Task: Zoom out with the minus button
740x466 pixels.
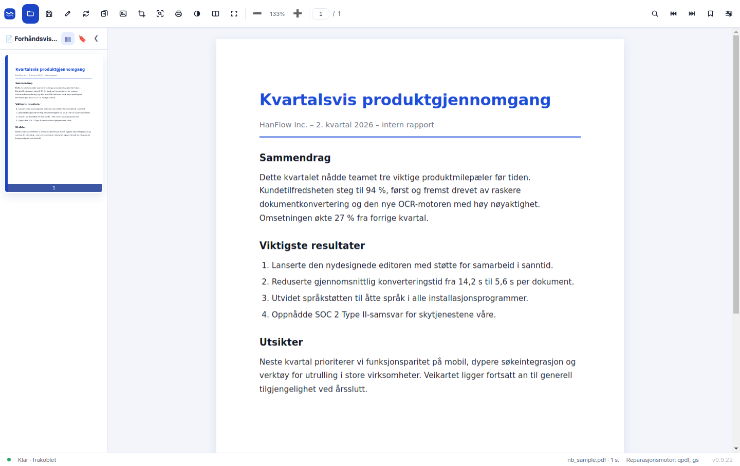Action: point(257,14)
